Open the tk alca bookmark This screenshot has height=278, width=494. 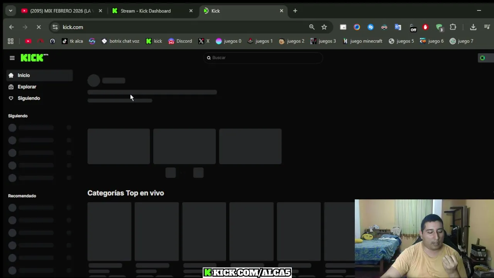(72, 41)
